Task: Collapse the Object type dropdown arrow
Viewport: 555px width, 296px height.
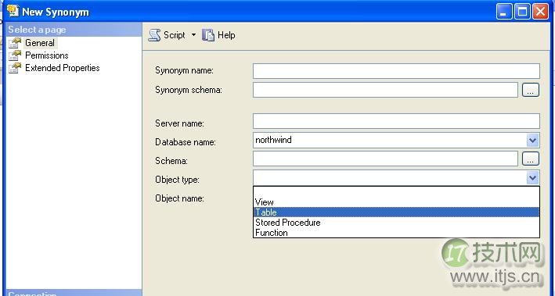Action: point(532,177)
